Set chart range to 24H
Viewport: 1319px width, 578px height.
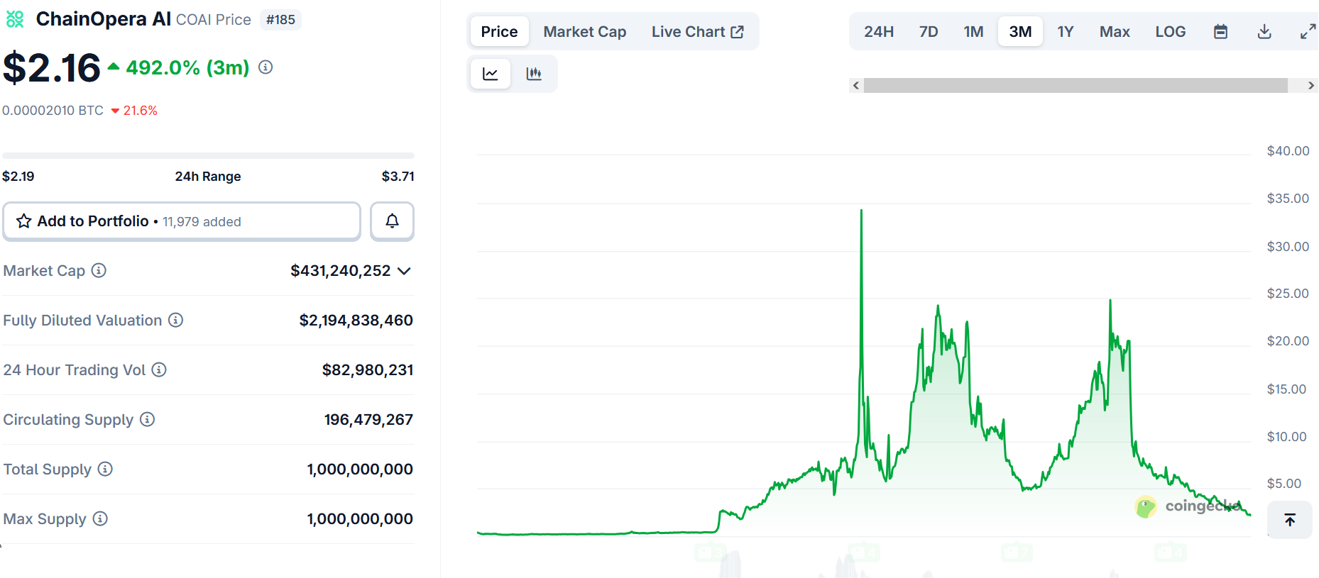[x=879, y=32]
